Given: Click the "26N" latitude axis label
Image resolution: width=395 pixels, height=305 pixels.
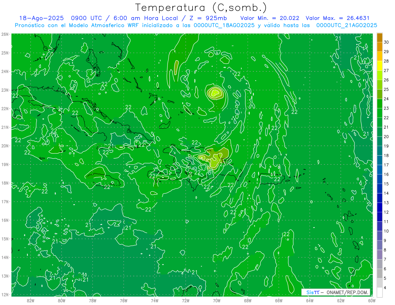Looking at the screenshot, I should coord(5,34).
